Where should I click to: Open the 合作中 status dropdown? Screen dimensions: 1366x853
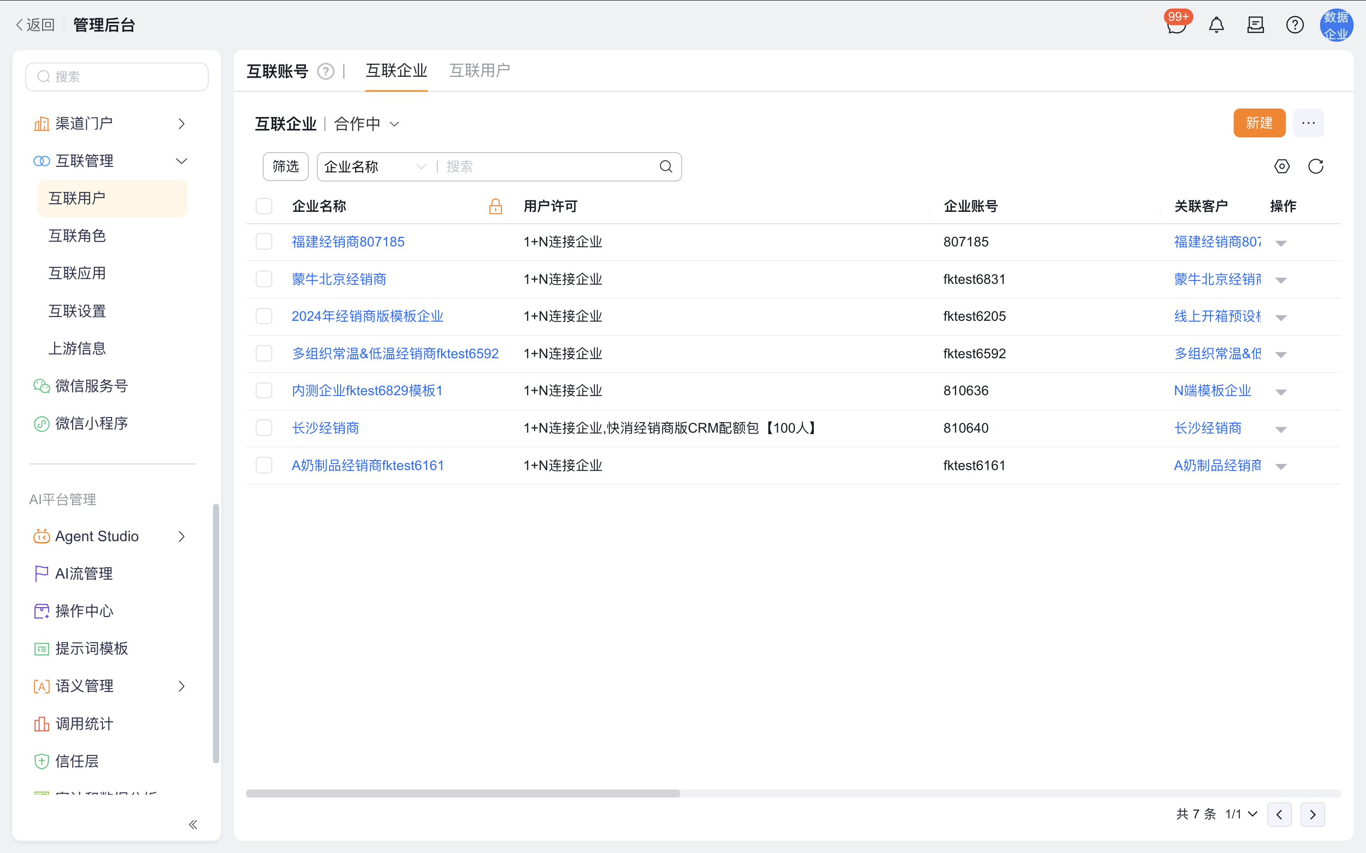pos(367,124)
